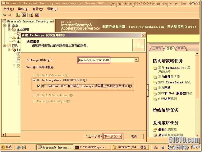Screen dimensions: 202x152
Task: Click icon beside 发布网站
Action: (x=154, y=88)
